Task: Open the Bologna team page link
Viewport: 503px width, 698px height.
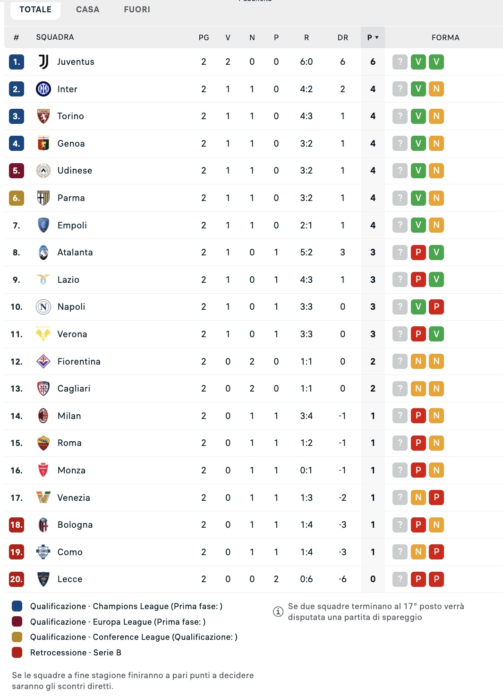Action: coord(75,525)
